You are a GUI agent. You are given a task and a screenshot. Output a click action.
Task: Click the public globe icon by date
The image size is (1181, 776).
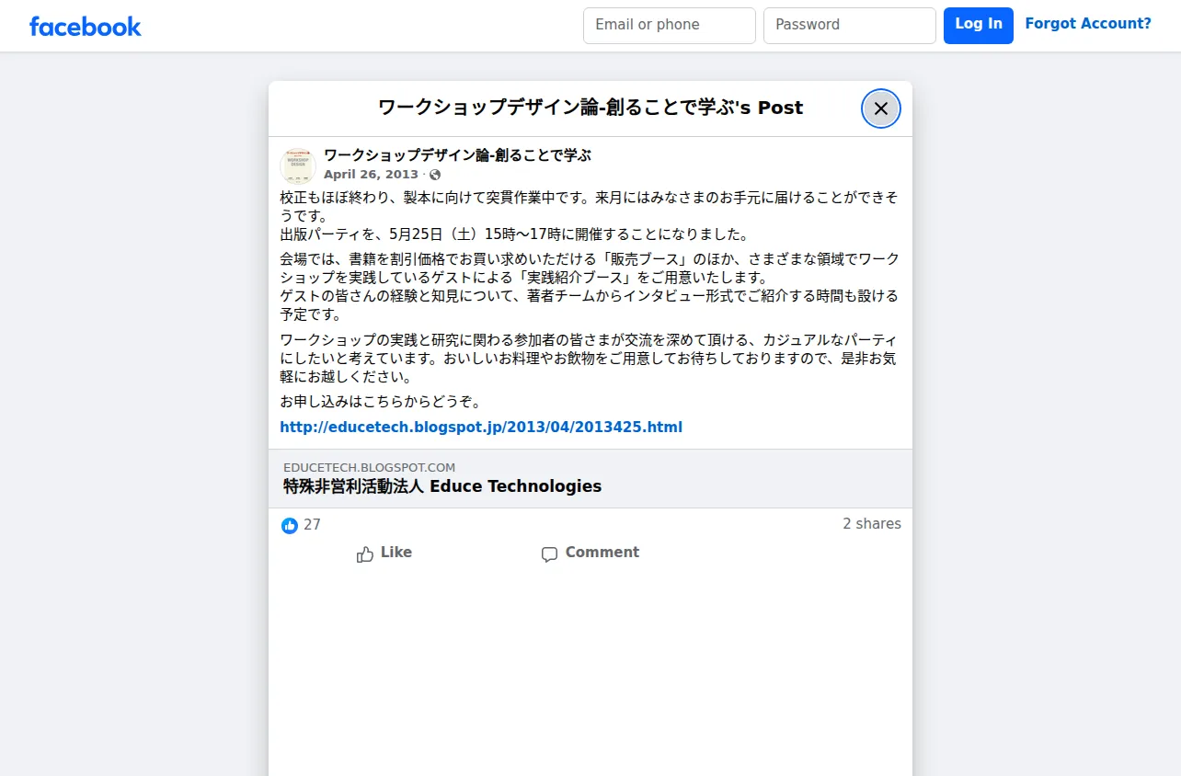pos(435,175)
